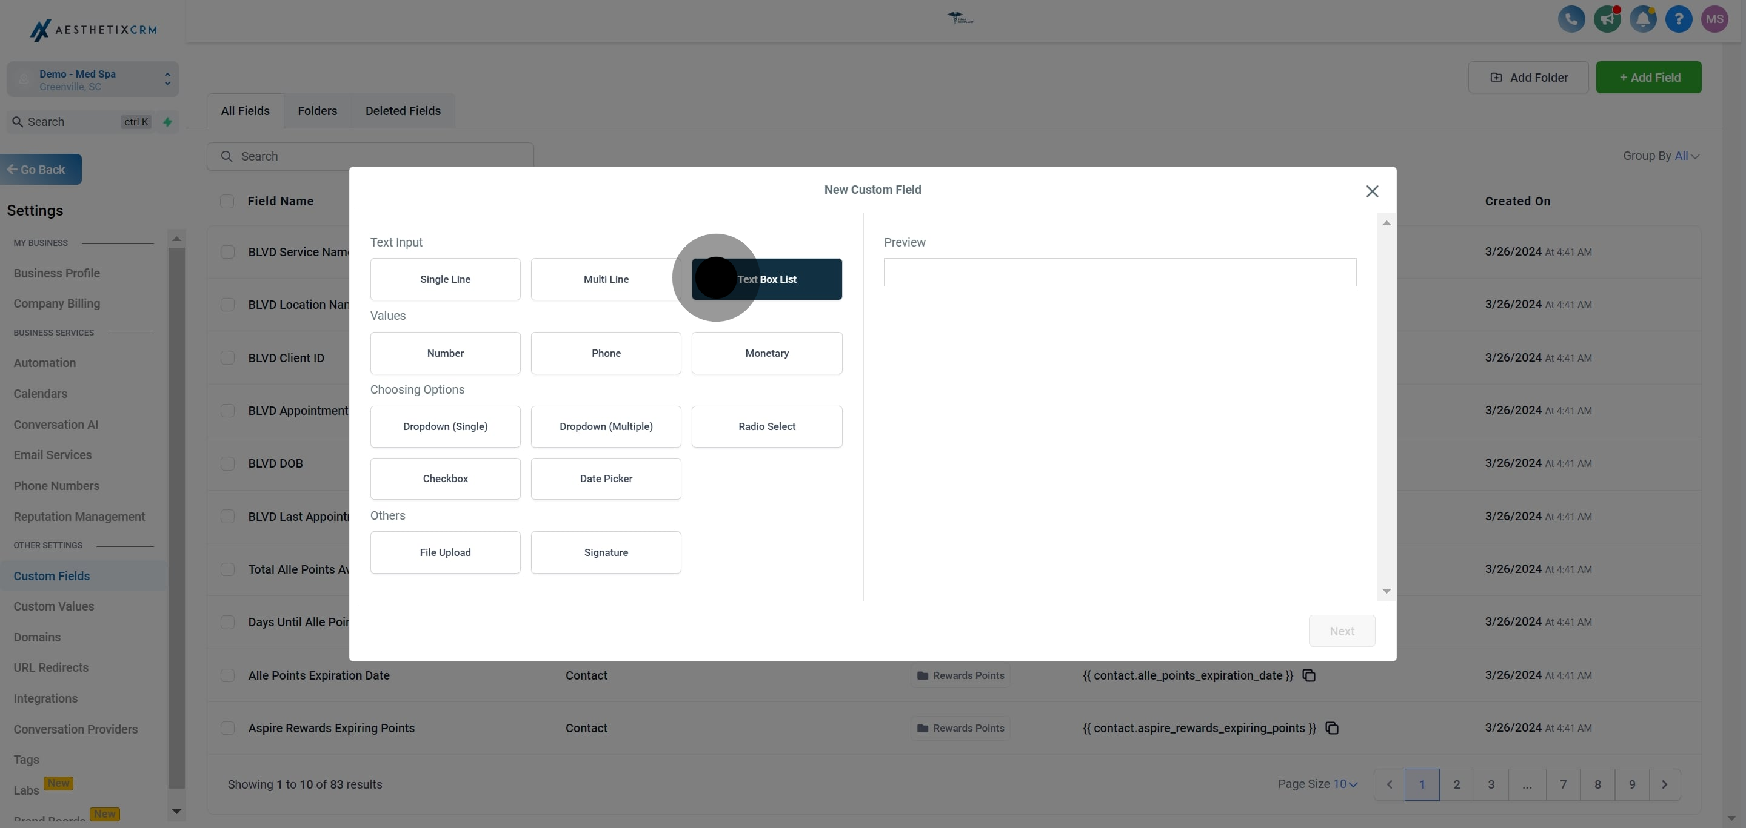This screenshot has width=1746, height=828.
Task: Close the New Custom Field dialog
Action: (1372, 191)
